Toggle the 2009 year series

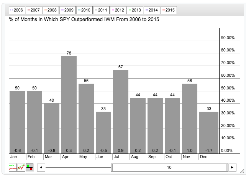coord(67,10)
